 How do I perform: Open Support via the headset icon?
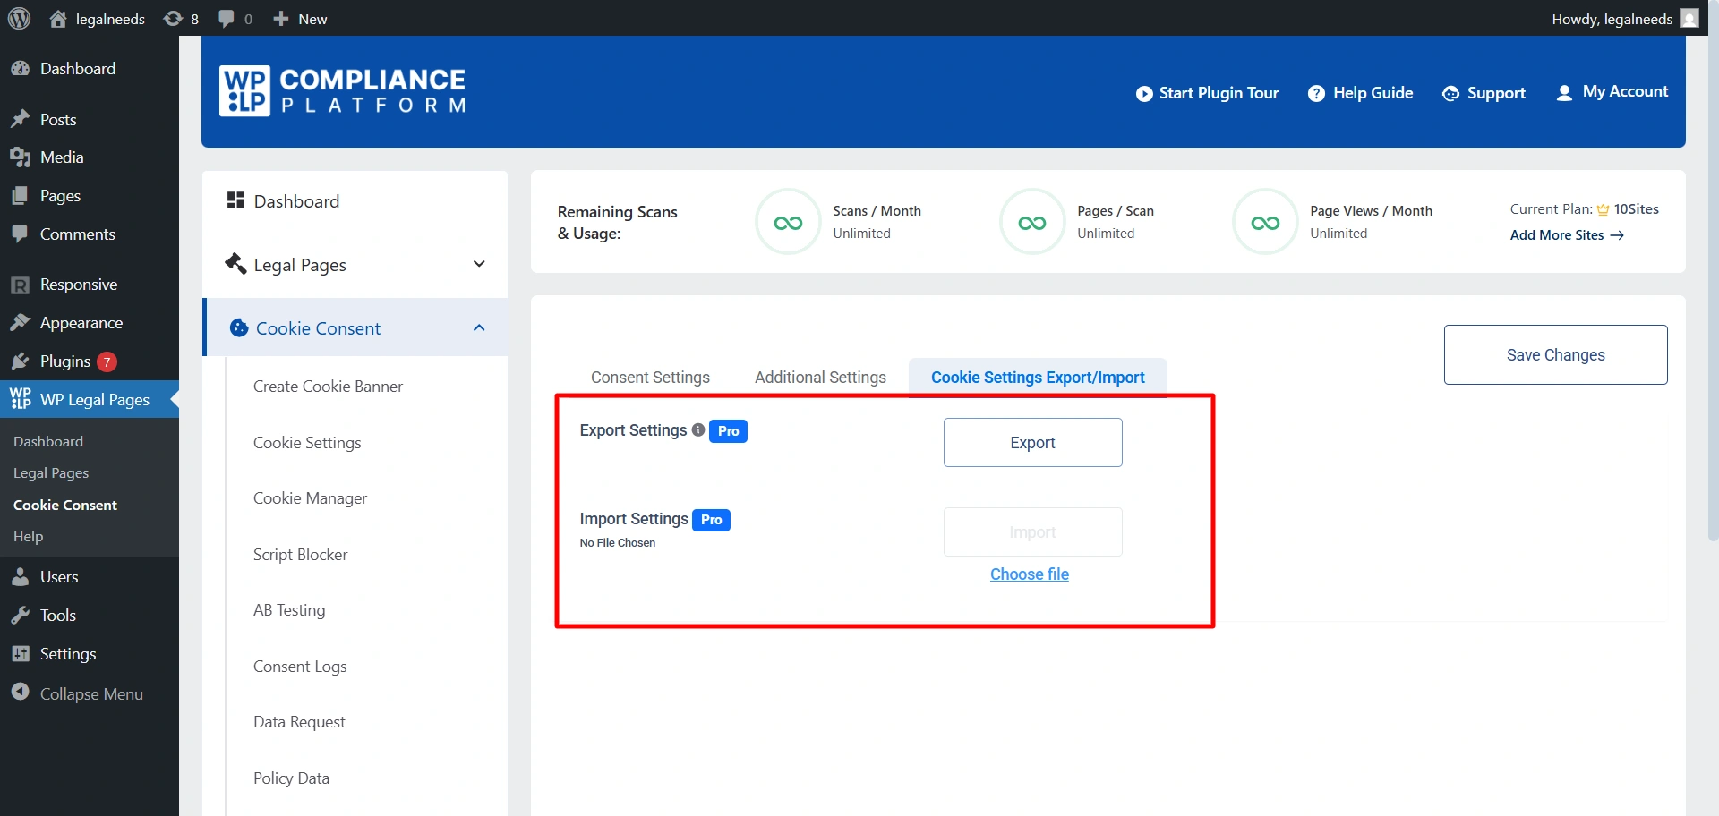[1450, 93]
